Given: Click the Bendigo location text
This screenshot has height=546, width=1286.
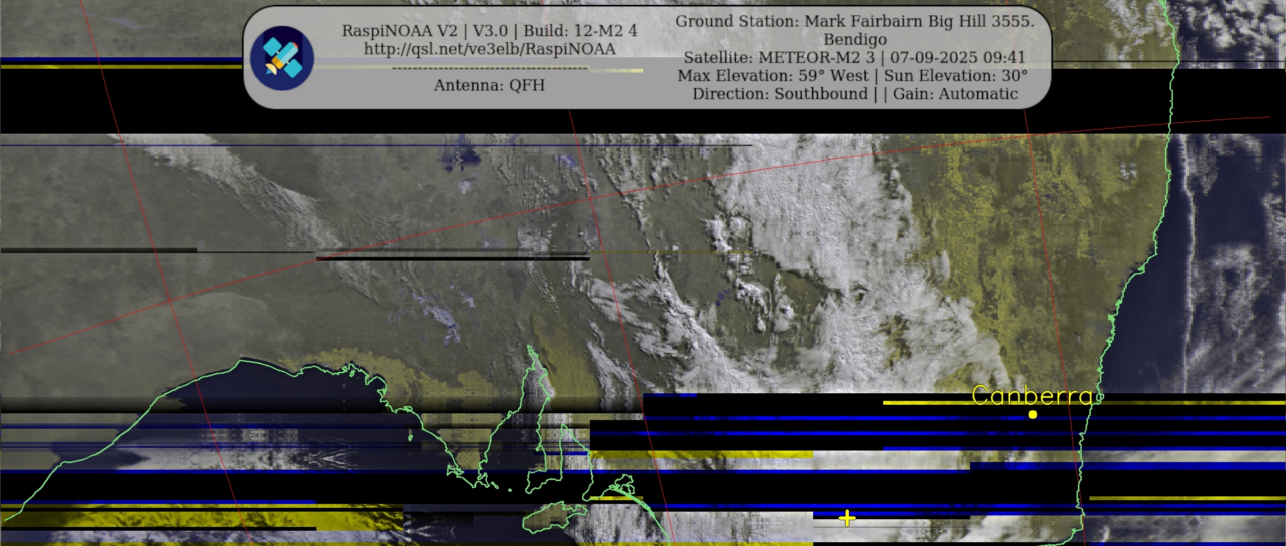Looking at the screenshot, I should click(x=855, y=40).
